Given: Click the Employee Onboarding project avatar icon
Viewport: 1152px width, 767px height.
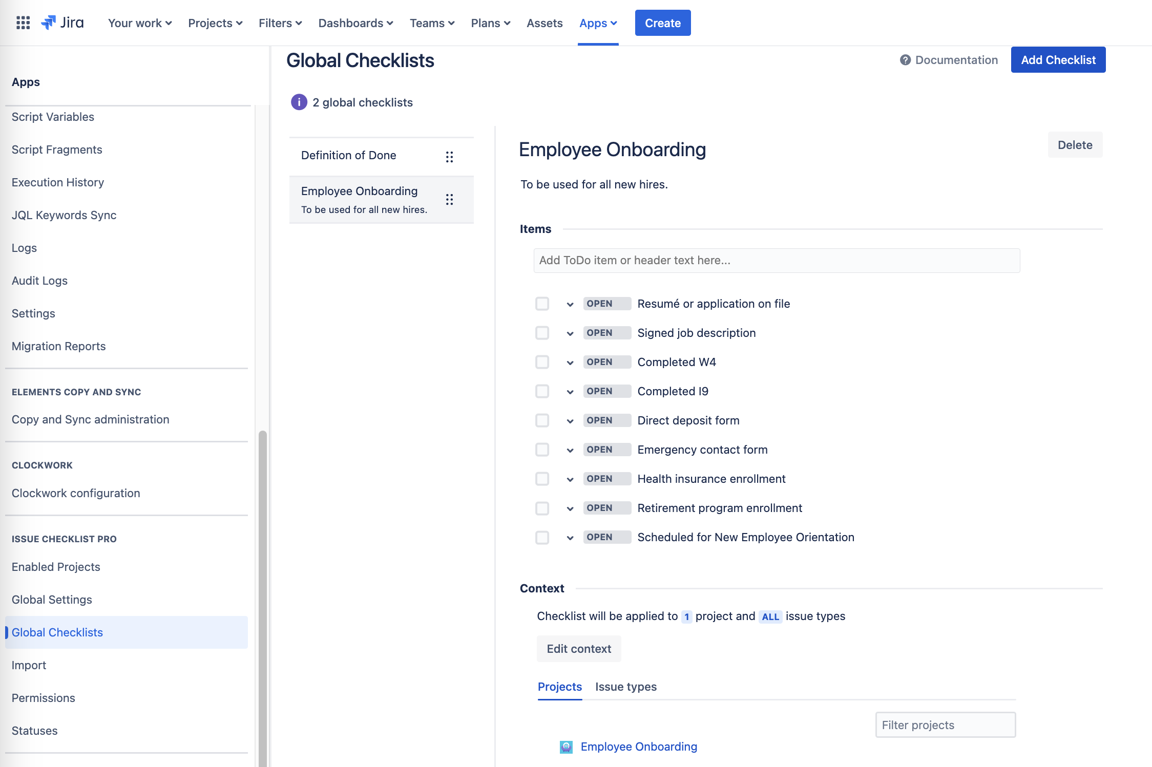Looking at the screenshot, I should 566,747.
